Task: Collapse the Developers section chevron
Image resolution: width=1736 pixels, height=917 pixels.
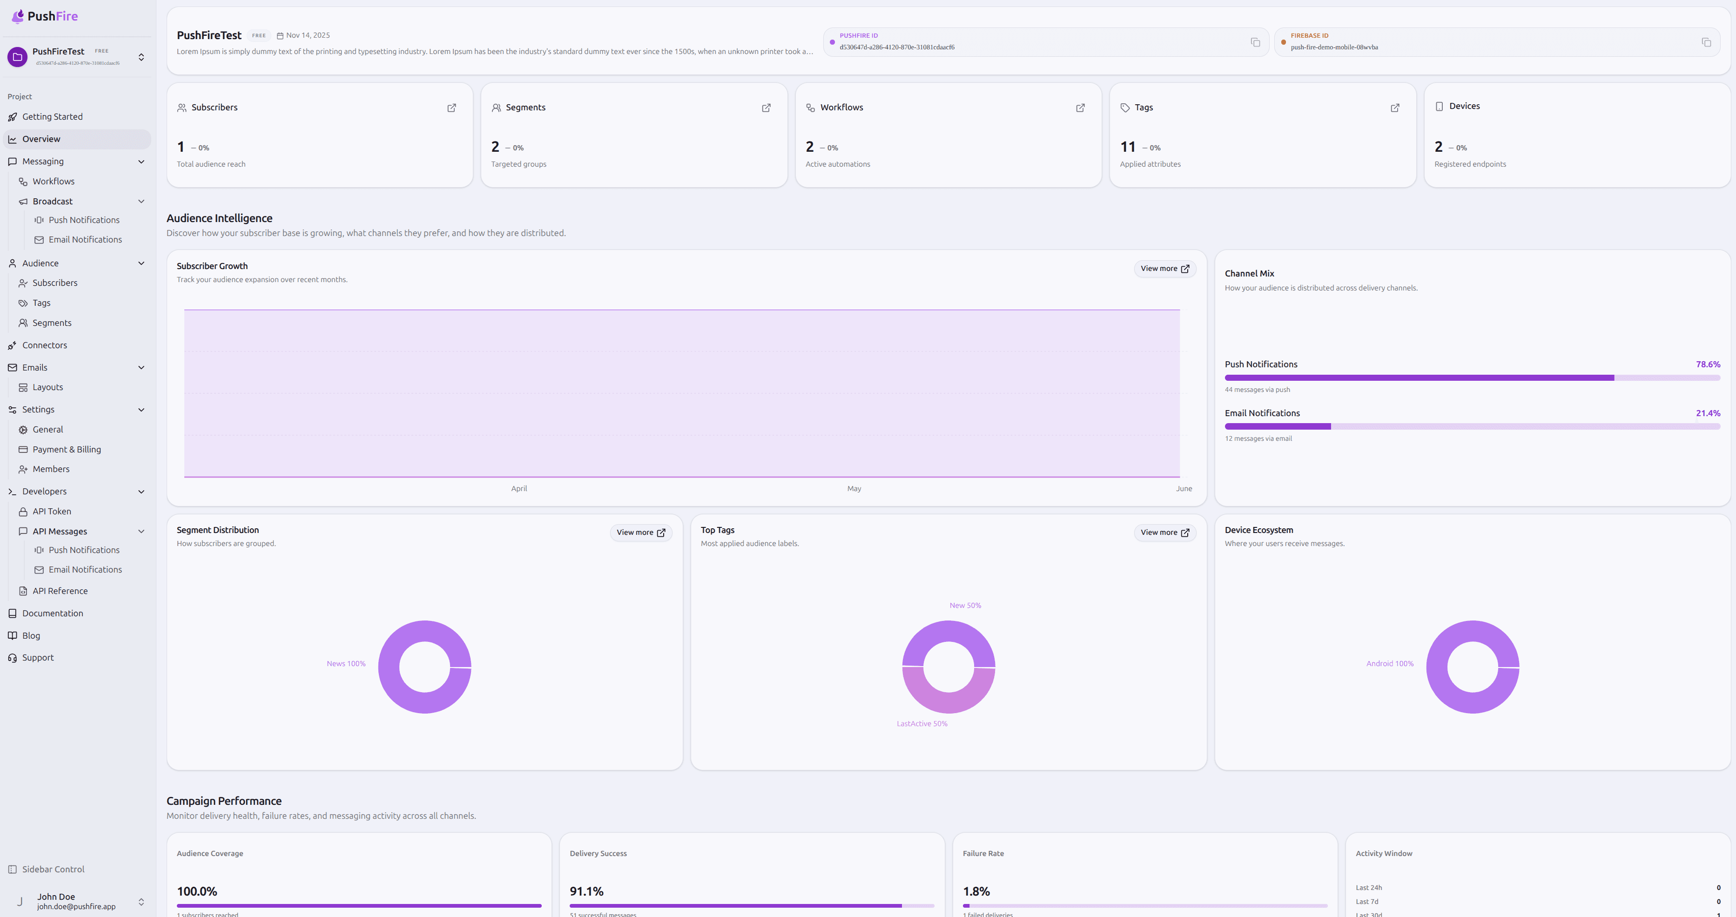Action: point(141,492)
